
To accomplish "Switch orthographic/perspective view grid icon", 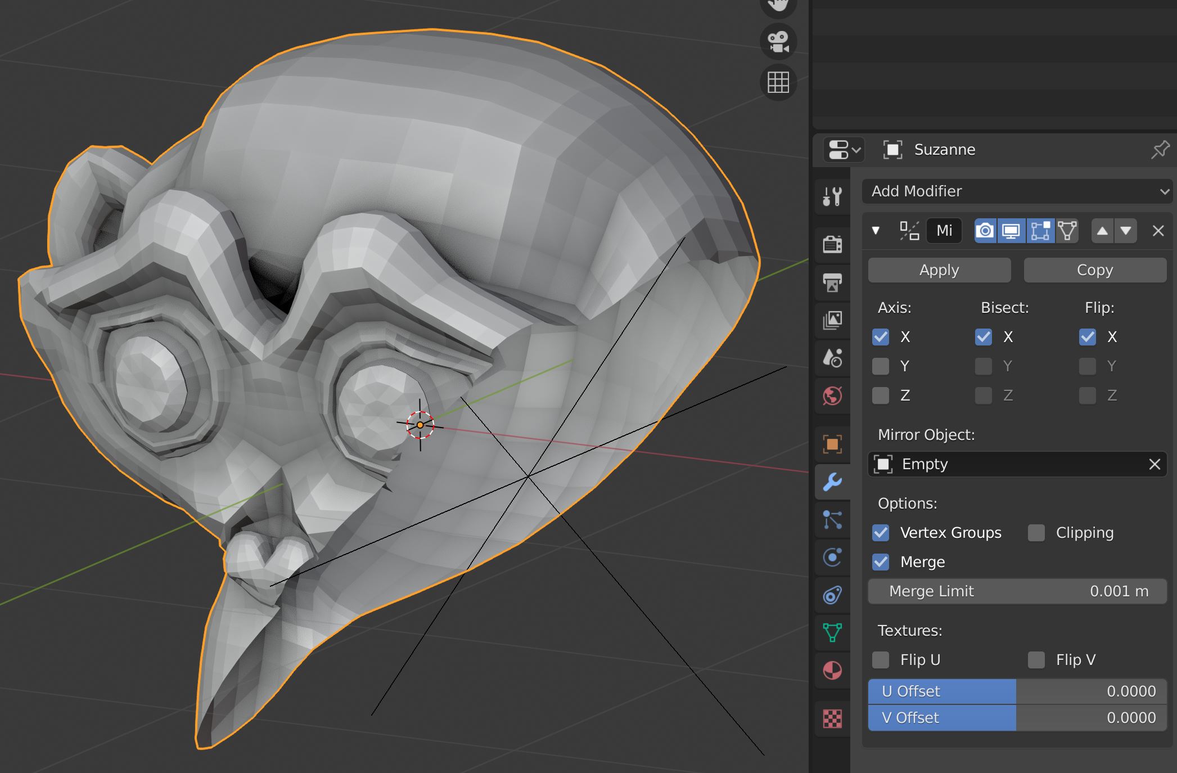I will click(x=778, y=83).
